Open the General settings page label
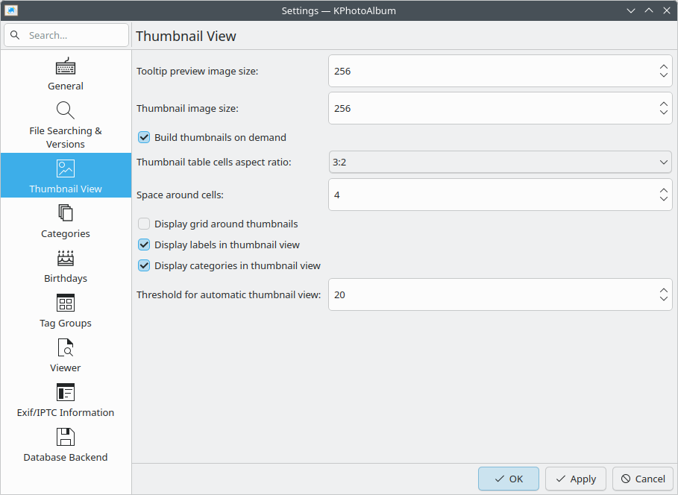 (66, 86)
